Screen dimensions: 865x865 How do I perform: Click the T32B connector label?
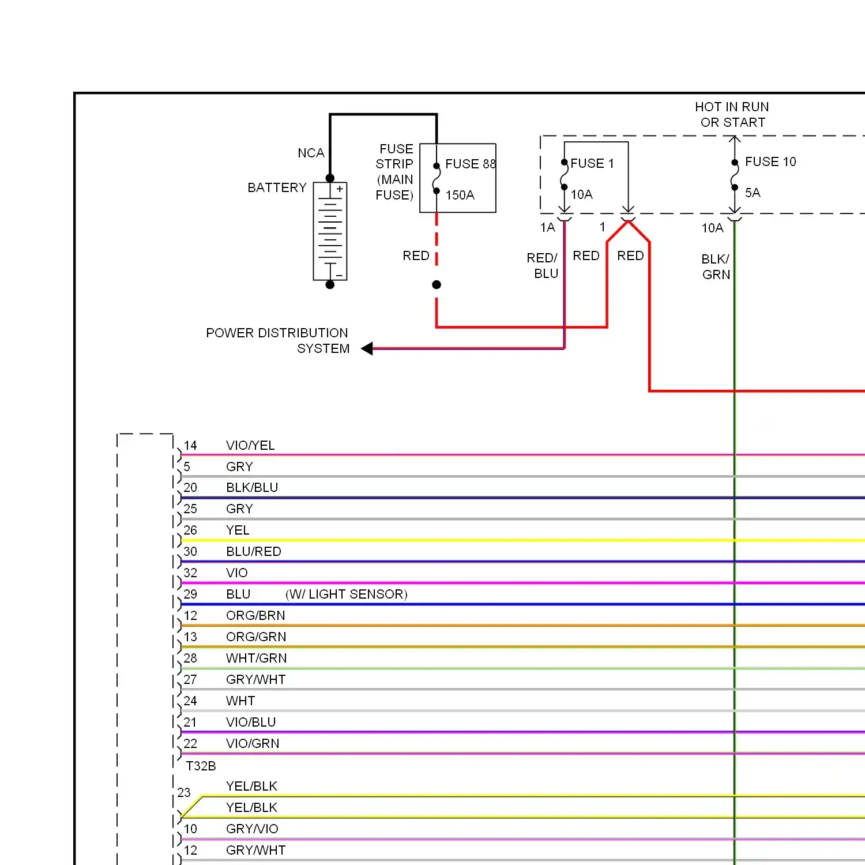coord(201,766)
